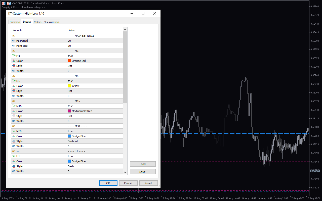Click the Color icon under M30
Image resolution: width=322 pixels, height=201 pixels.
(14, 136)
